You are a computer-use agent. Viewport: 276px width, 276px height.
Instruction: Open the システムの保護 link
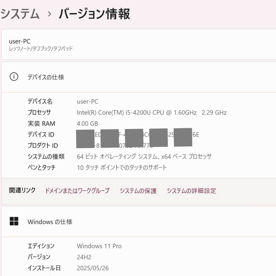coord(138,191)
